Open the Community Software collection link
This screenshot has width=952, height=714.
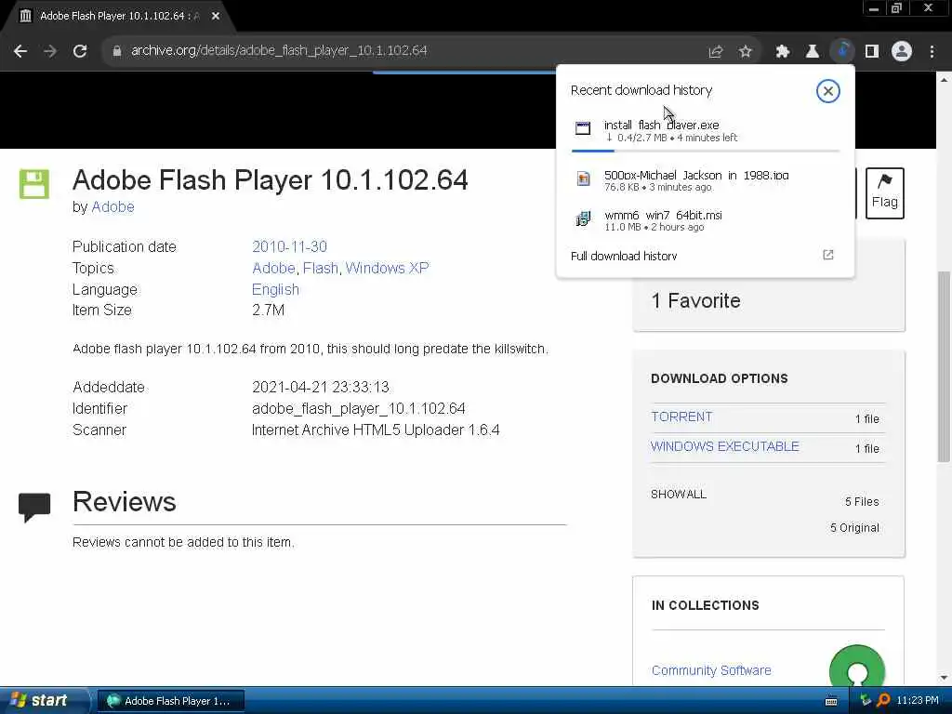coord(711,670)
